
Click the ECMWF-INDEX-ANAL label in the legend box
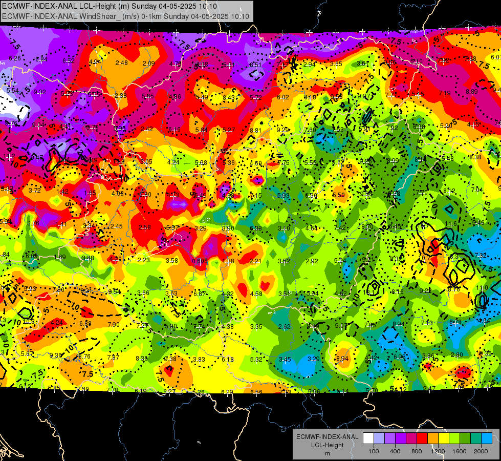328,437
